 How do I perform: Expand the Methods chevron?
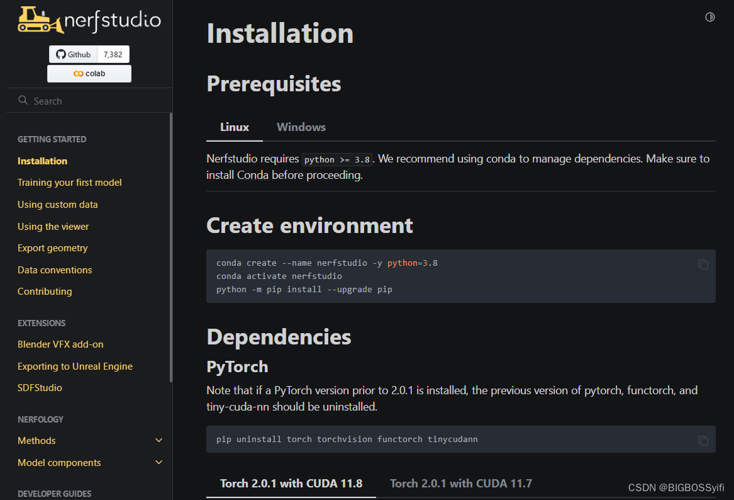(x=158, y=440)
